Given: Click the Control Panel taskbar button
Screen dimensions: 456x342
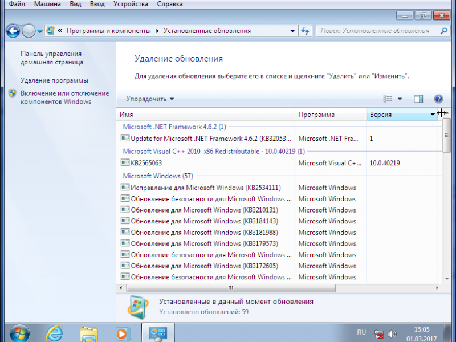Looking at the screenshot, I should (x=158, y=333).
